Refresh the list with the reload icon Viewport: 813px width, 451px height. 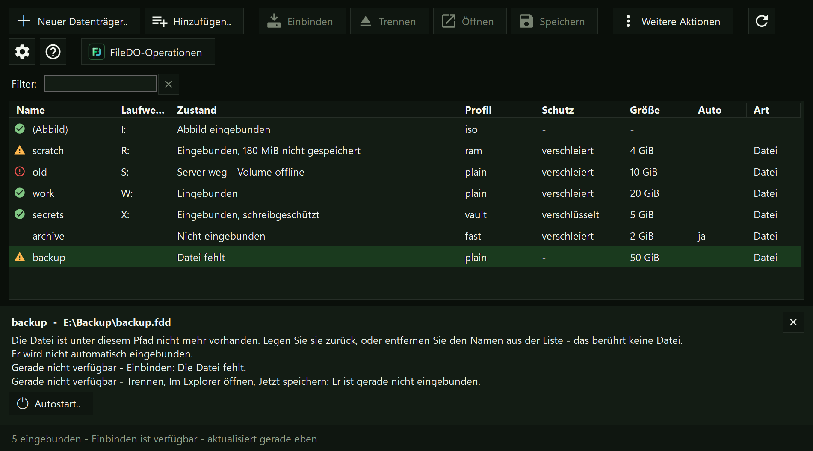[x=761, y=21]
